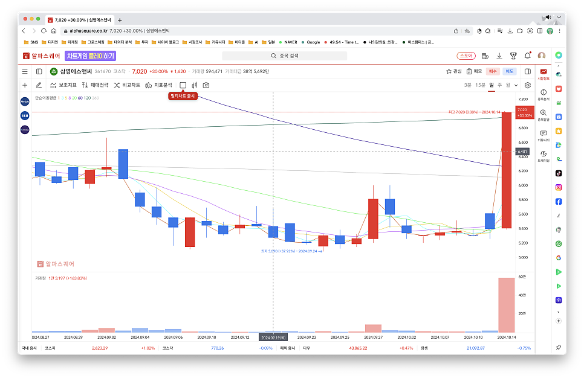The height and width of the screenshot is (378, 584).
Task: Toggle the 360-day moving average line
Action: click(96, 98)
